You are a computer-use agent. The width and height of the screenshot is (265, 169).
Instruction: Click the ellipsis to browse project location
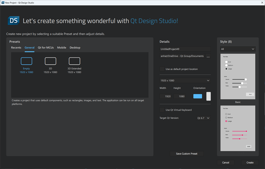tap(208, 56)
